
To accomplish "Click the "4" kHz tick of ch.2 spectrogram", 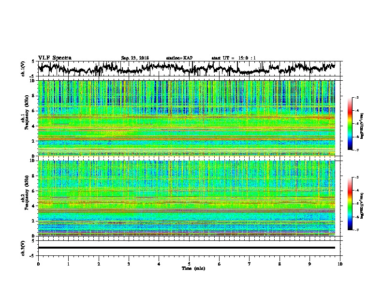I will 34,206.
